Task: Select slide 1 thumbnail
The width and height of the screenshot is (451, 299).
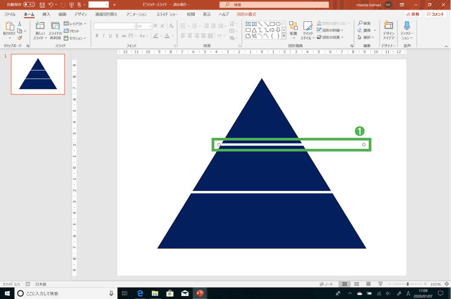Action: [38, 74]
